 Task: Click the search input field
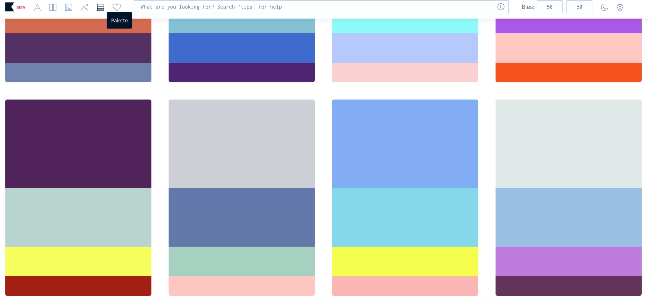pos(317,7)
